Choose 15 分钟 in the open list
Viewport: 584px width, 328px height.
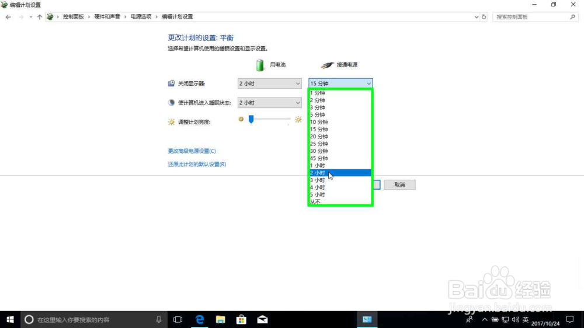point(340,129)
